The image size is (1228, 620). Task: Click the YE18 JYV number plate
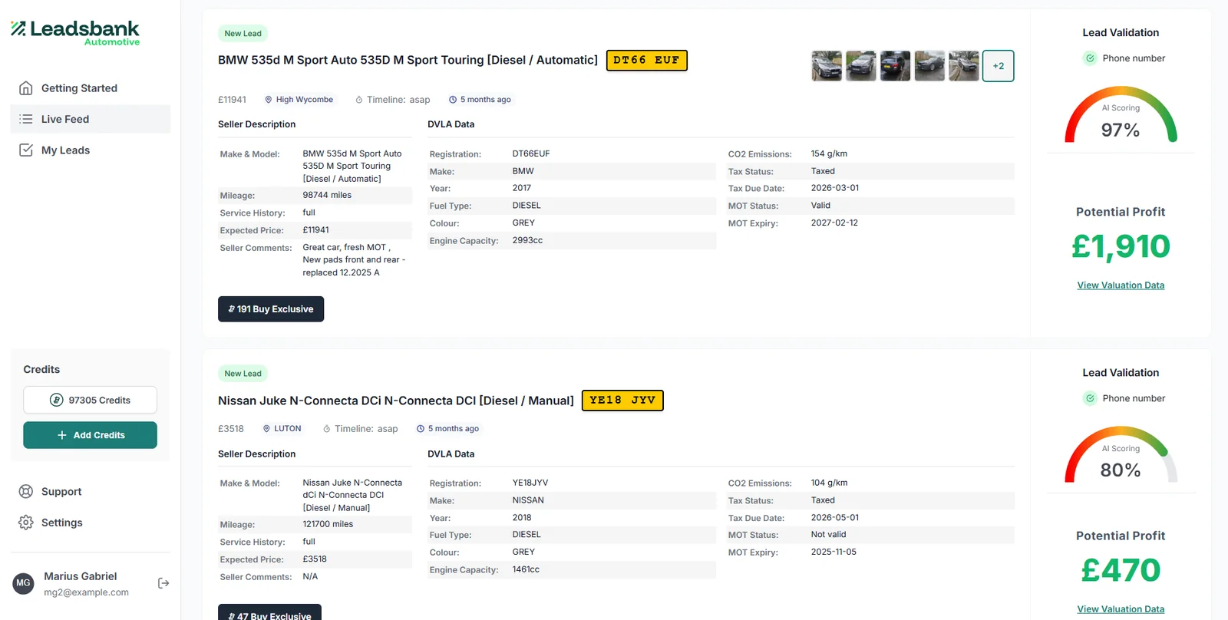click(x=622, y=401)
